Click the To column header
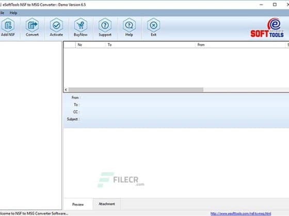Image resolution: width=289 pixels, height=216 pixels. coord(150,45)
